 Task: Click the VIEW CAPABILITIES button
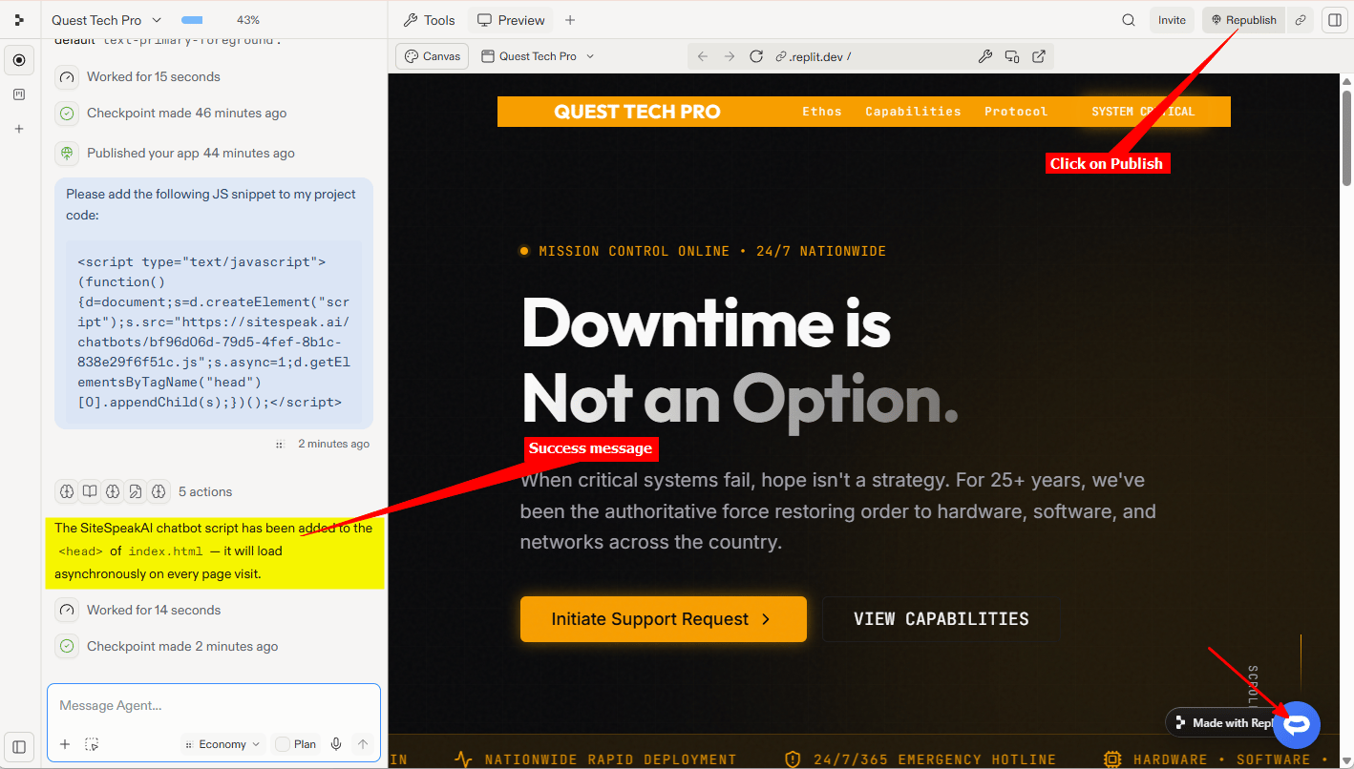(941, 619)
